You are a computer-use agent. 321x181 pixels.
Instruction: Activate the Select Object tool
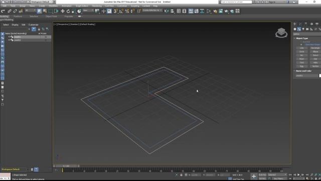pos(39,11)
